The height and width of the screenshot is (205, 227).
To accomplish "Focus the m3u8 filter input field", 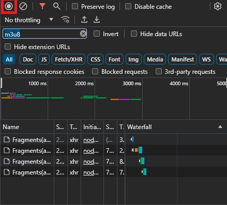I will [42, 34].
